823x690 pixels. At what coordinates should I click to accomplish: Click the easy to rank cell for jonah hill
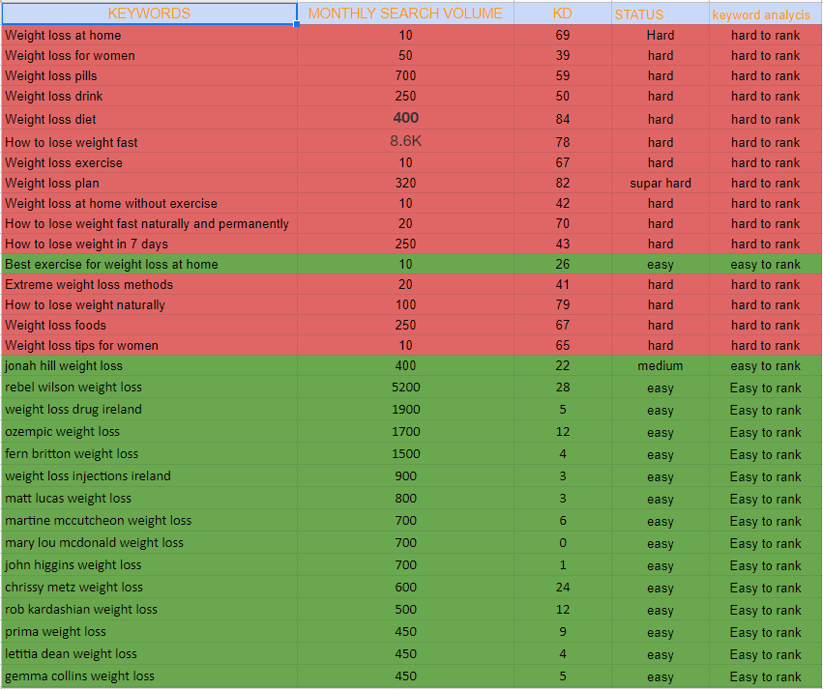[765, 365]
